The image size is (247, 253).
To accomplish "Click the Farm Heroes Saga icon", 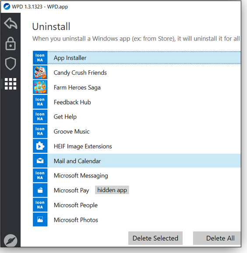I will pyautogui.click(x=40, y=87).
